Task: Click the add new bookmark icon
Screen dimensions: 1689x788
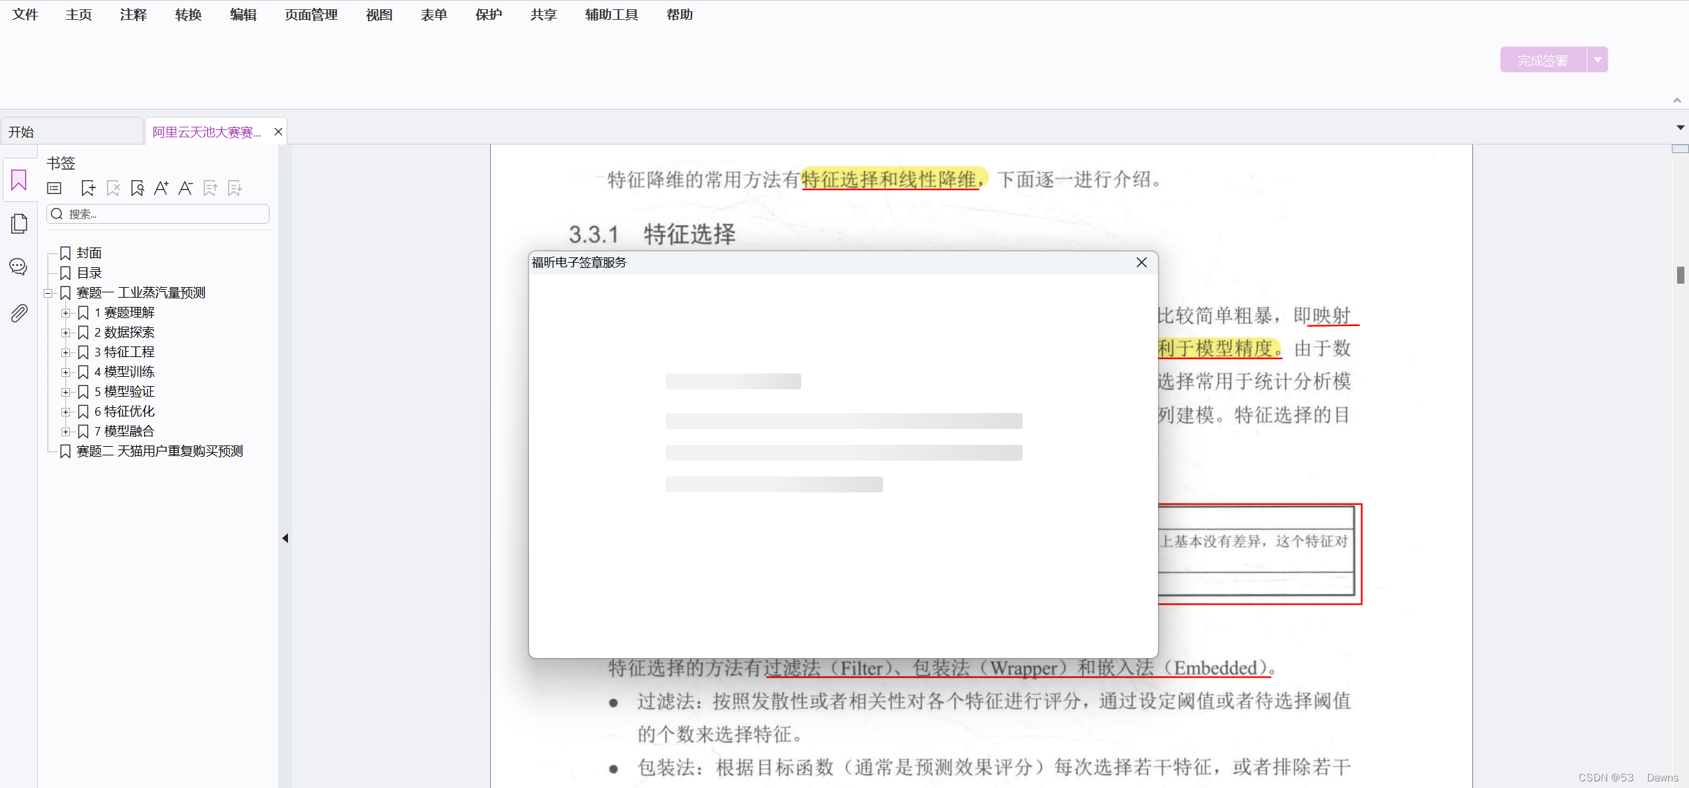Action: tap(88, 189)
